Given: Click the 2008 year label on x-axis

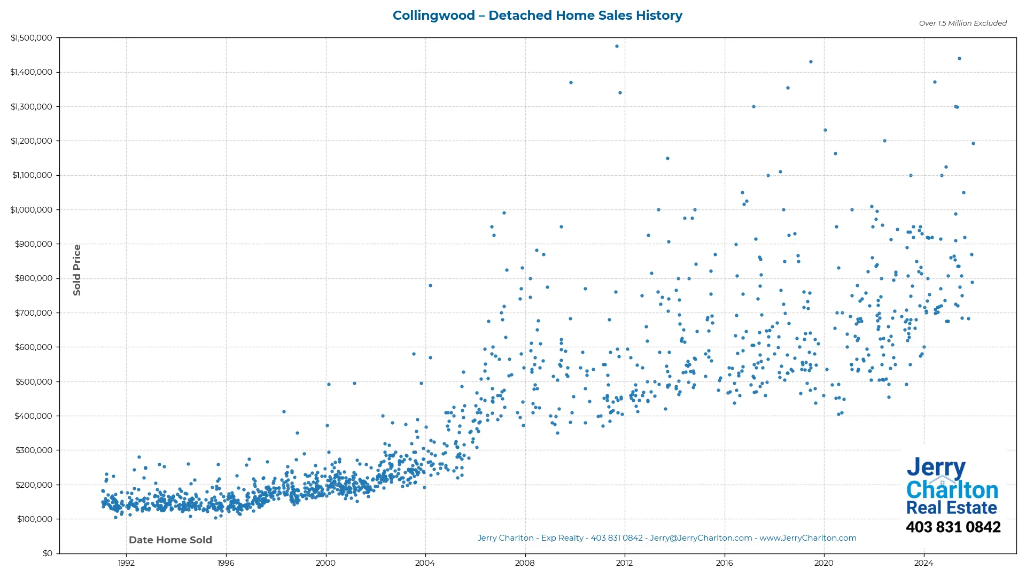Looking at the screenshot, I should (x=525, y=563).
